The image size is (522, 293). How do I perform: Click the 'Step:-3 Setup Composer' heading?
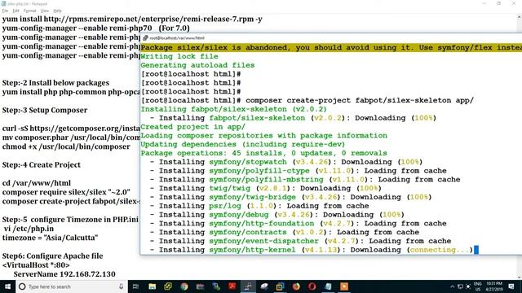(45, 110)
